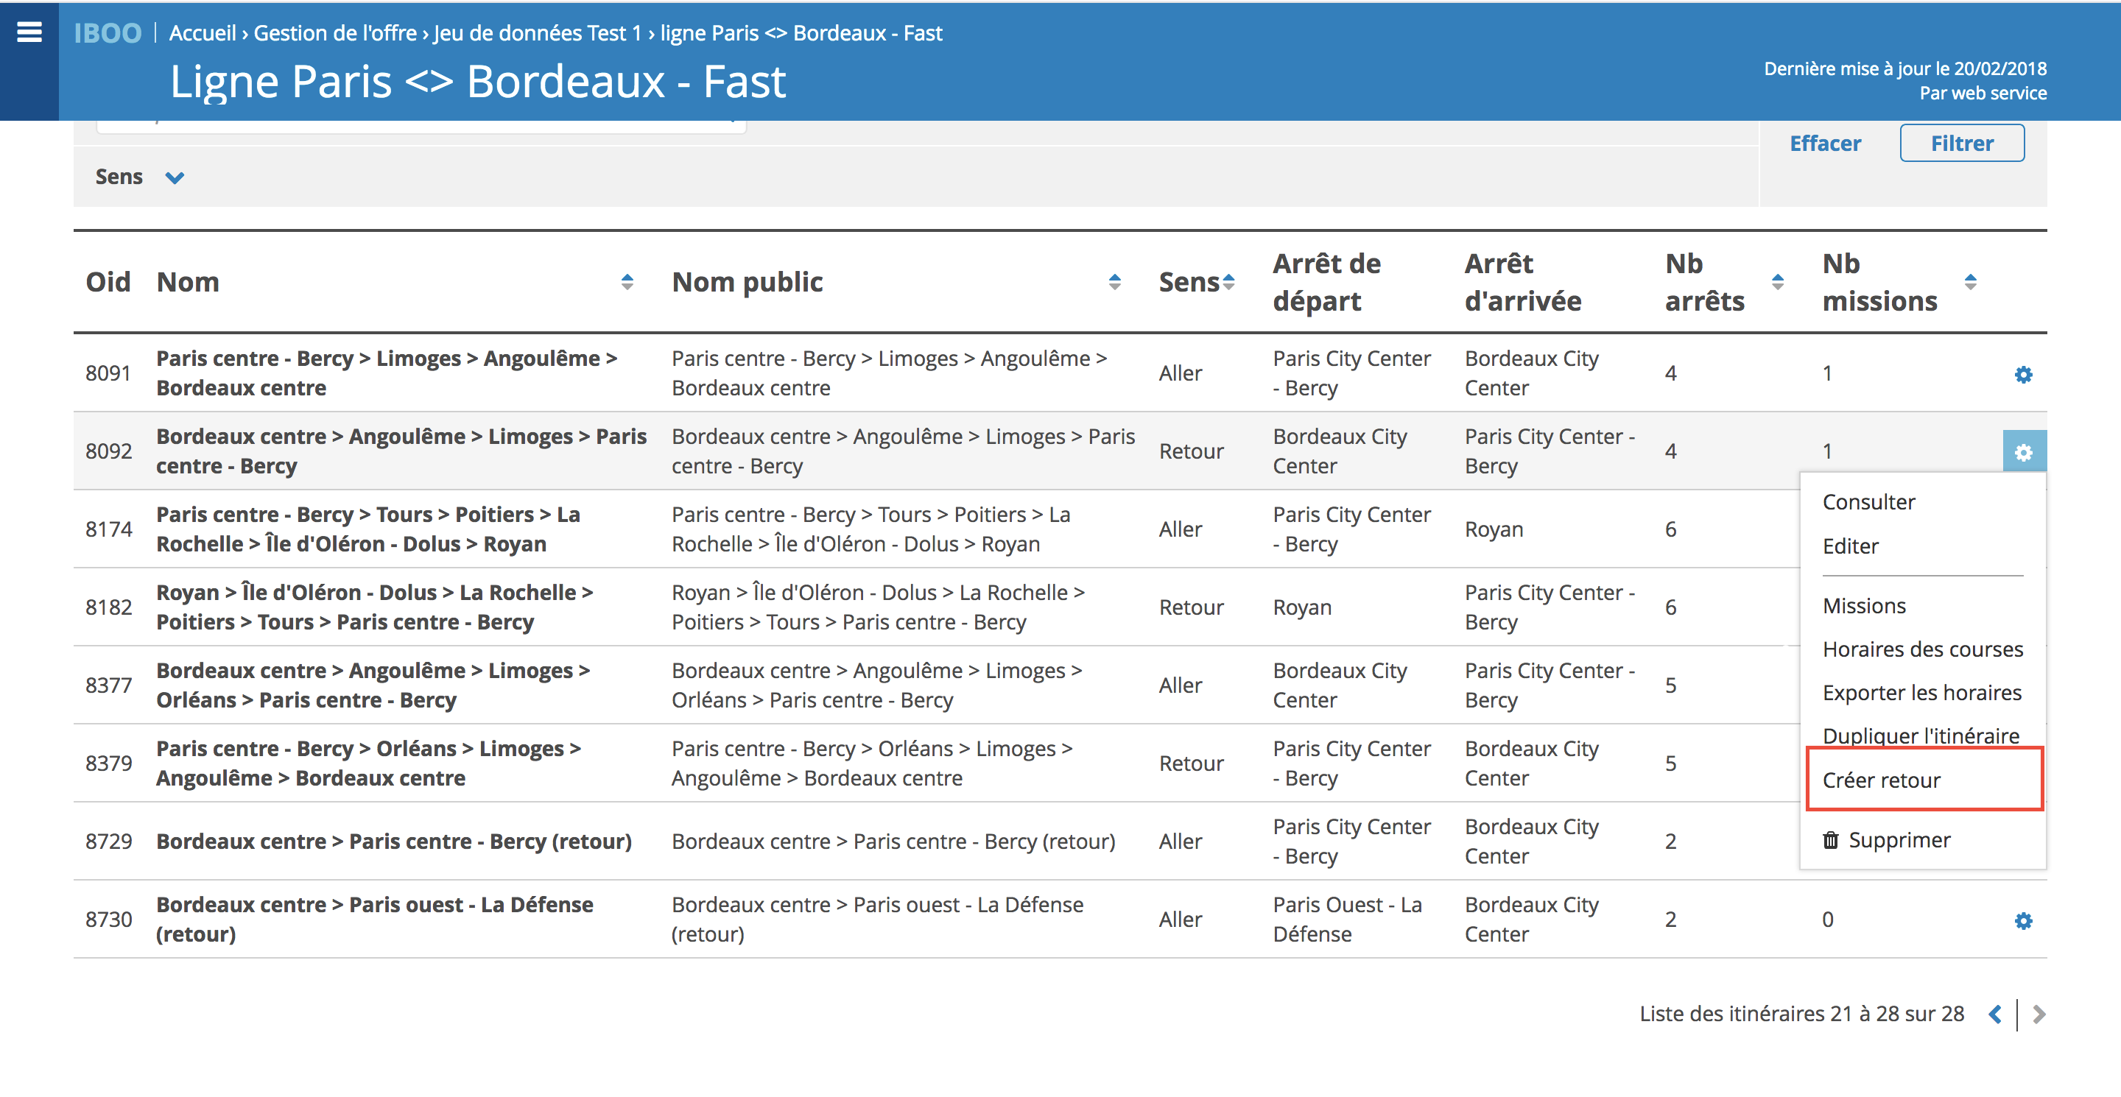Select Créer retour from context menu

coord(1882,780)
